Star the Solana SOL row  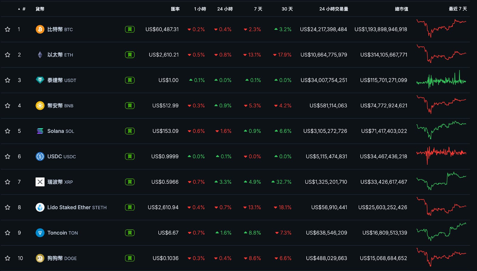7,131
